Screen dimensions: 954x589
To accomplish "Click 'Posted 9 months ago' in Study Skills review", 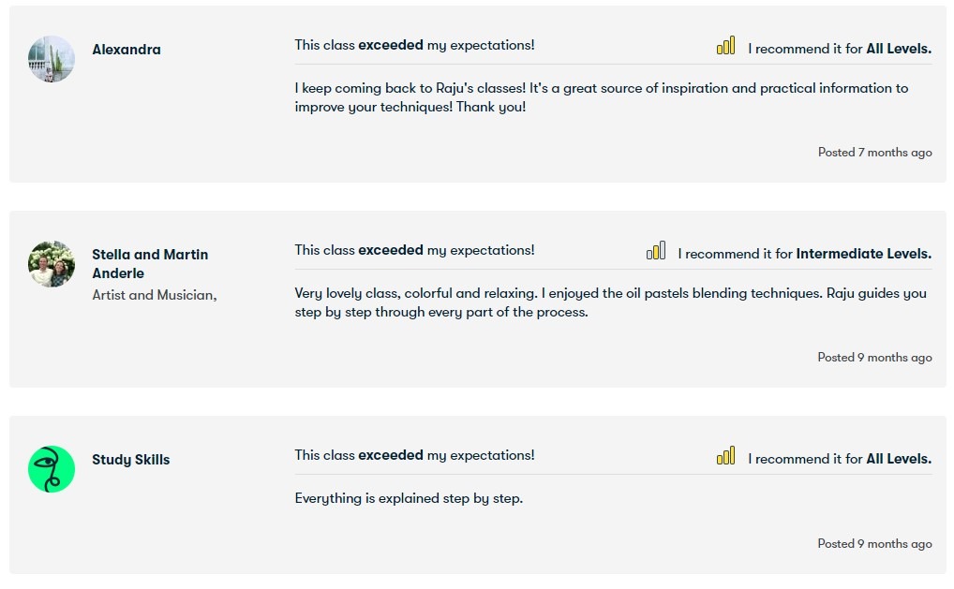I will point(874,544).
